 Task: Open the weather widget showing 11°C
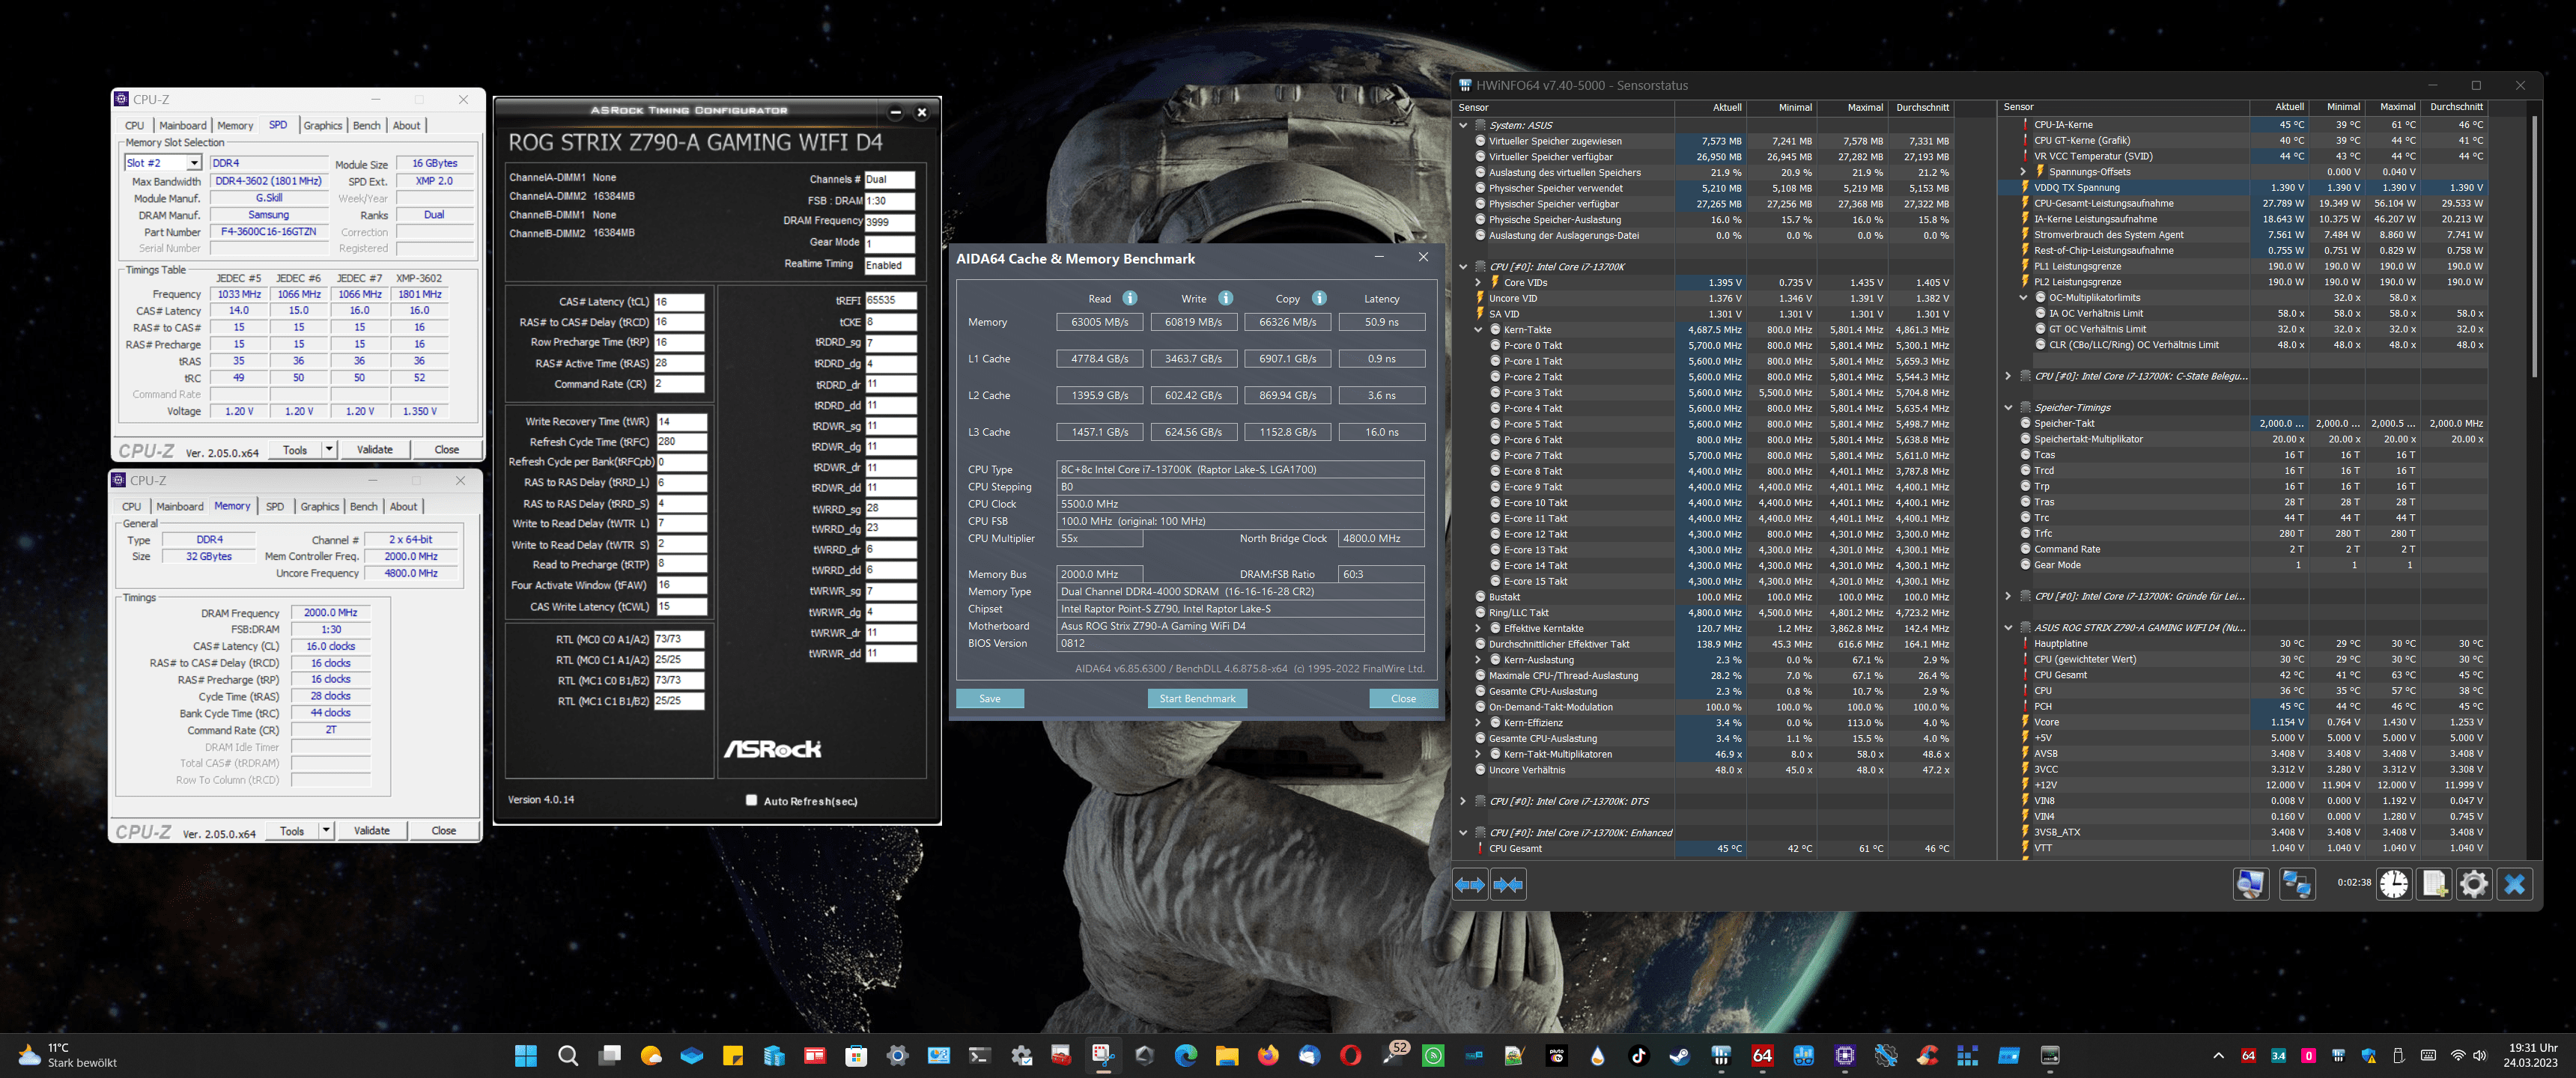(x=68, y=1055)
